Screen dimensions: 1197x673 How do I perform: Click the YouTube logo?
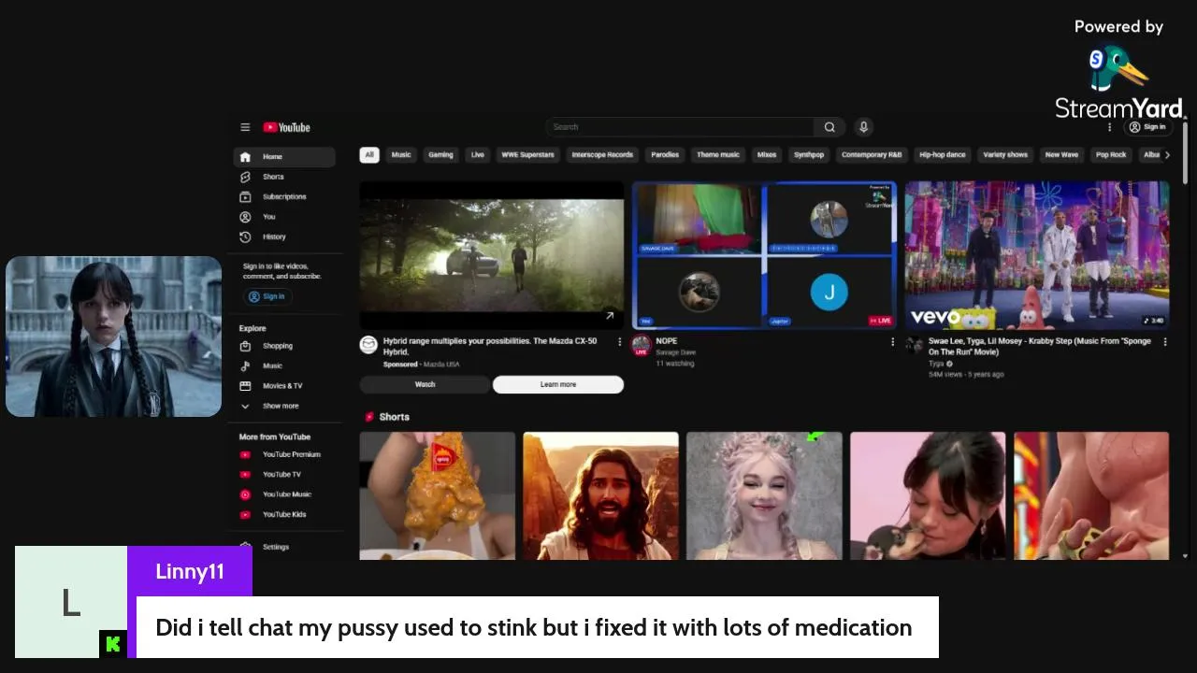pyautogui.click(x=286, y=127)
